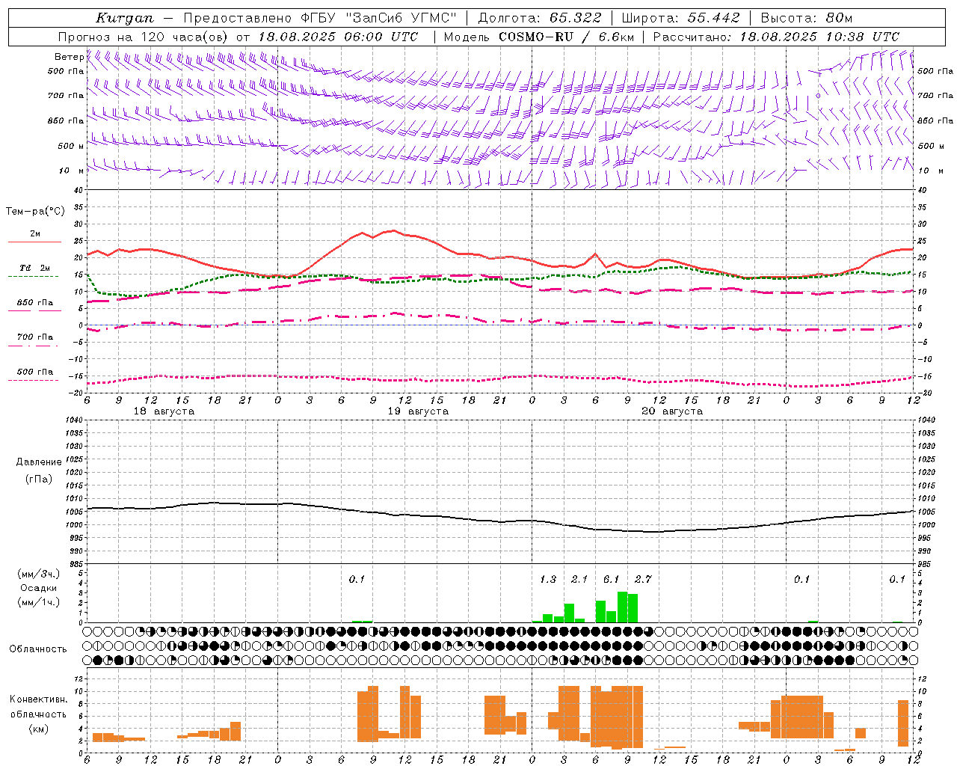Click the longitude value "Долгота: 65.322"
This screenshot has width=957, height=766.
[x=540, y=18]
